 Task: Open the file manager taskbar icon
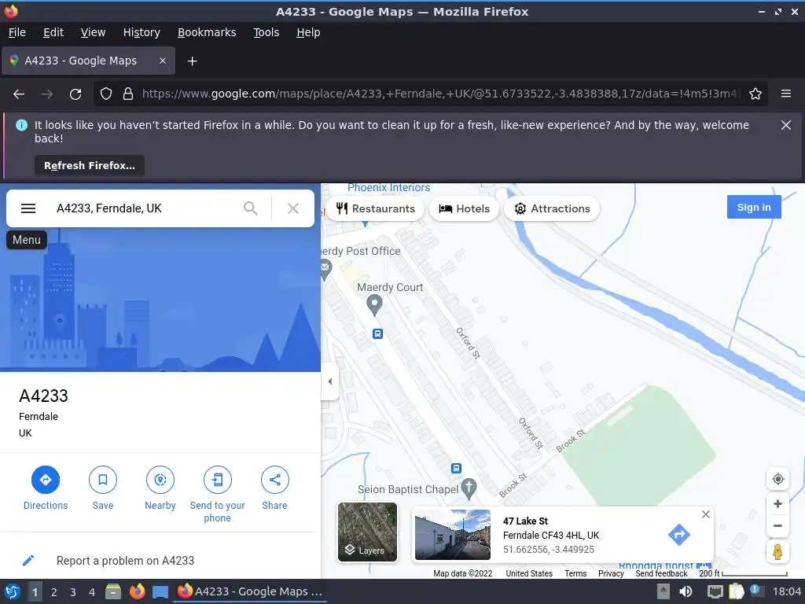coord(113,591)
